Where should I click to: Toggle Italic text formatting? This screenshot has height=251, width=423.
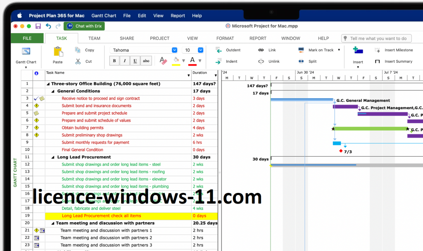pos(125,61)
